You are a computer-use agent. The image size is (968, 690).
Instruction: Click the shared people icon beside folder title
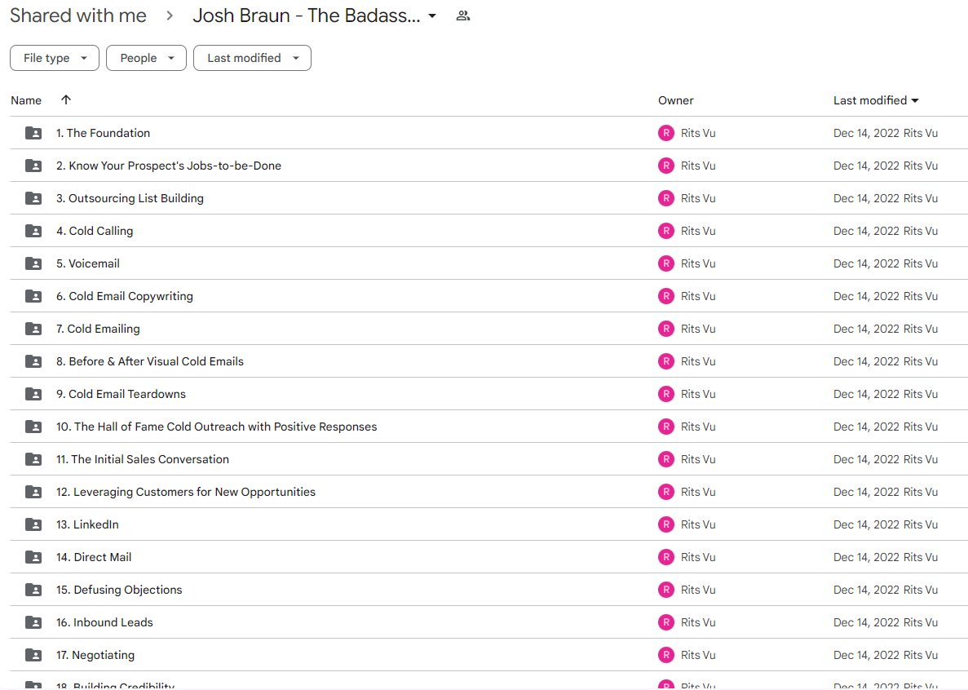coord(463,16)
